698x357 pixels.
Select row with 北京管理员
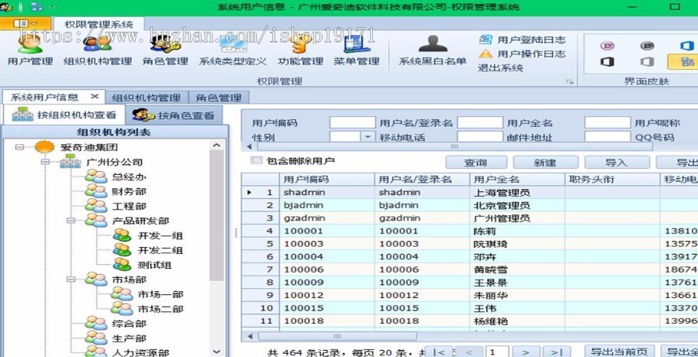pyautogui.click(x=470, y=205)
